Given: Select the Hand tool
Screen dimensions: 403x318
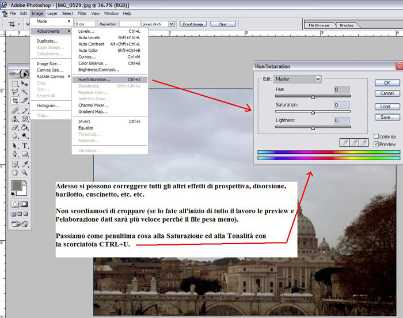Looking at the screenshot, I should (x=15, y=172).
